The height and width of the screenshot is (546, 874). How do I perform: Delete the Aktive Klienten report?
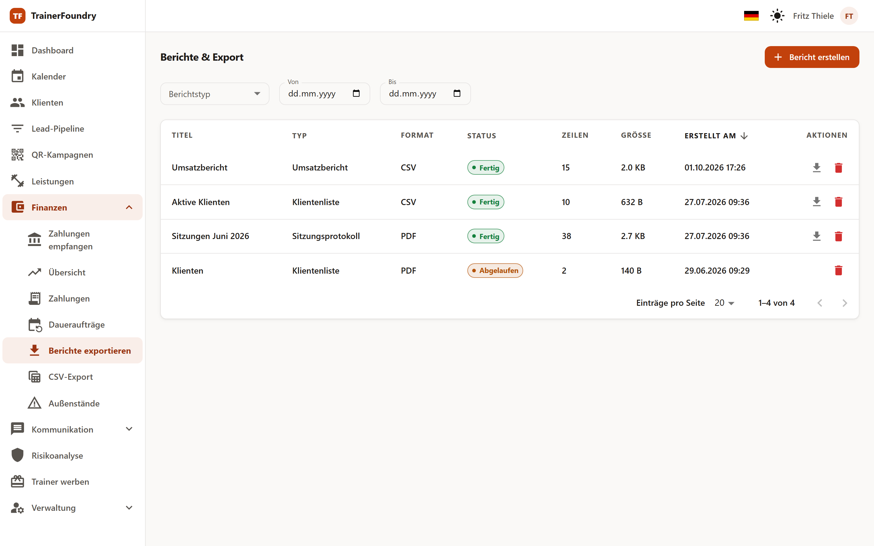pyautogui.click(x=838, y=202)
